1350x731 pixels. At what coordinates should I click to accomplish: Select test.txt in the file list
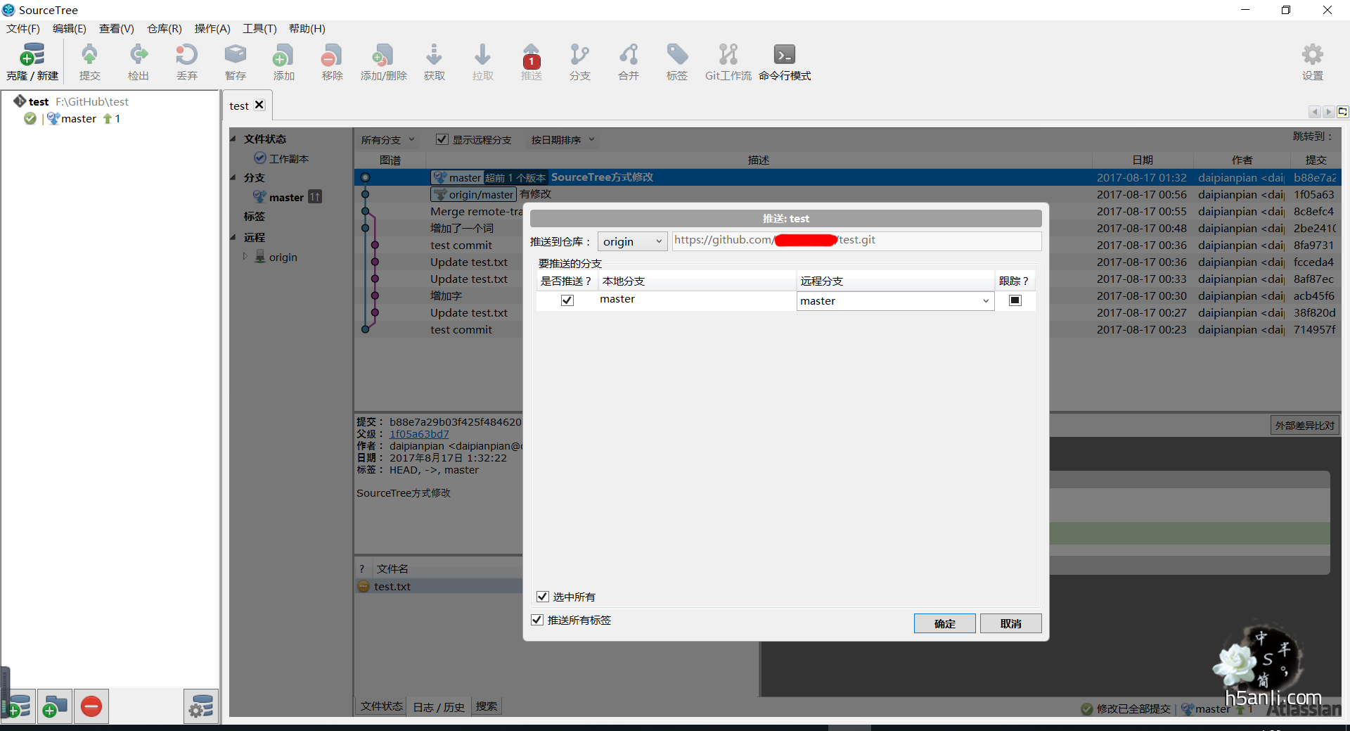tap(392, 586)
